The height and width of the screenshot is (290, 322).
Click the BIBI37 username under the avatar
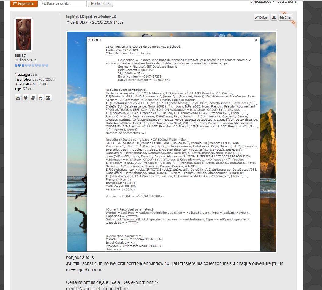click(20, 56)
